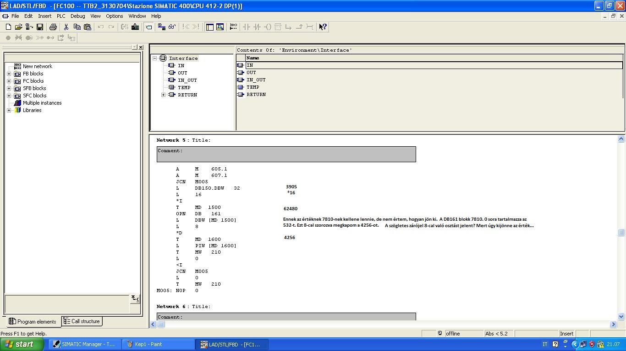Expand the FC blocks tree node
Viewport: 626px width, 351px height.
click(x=9, y=81)
